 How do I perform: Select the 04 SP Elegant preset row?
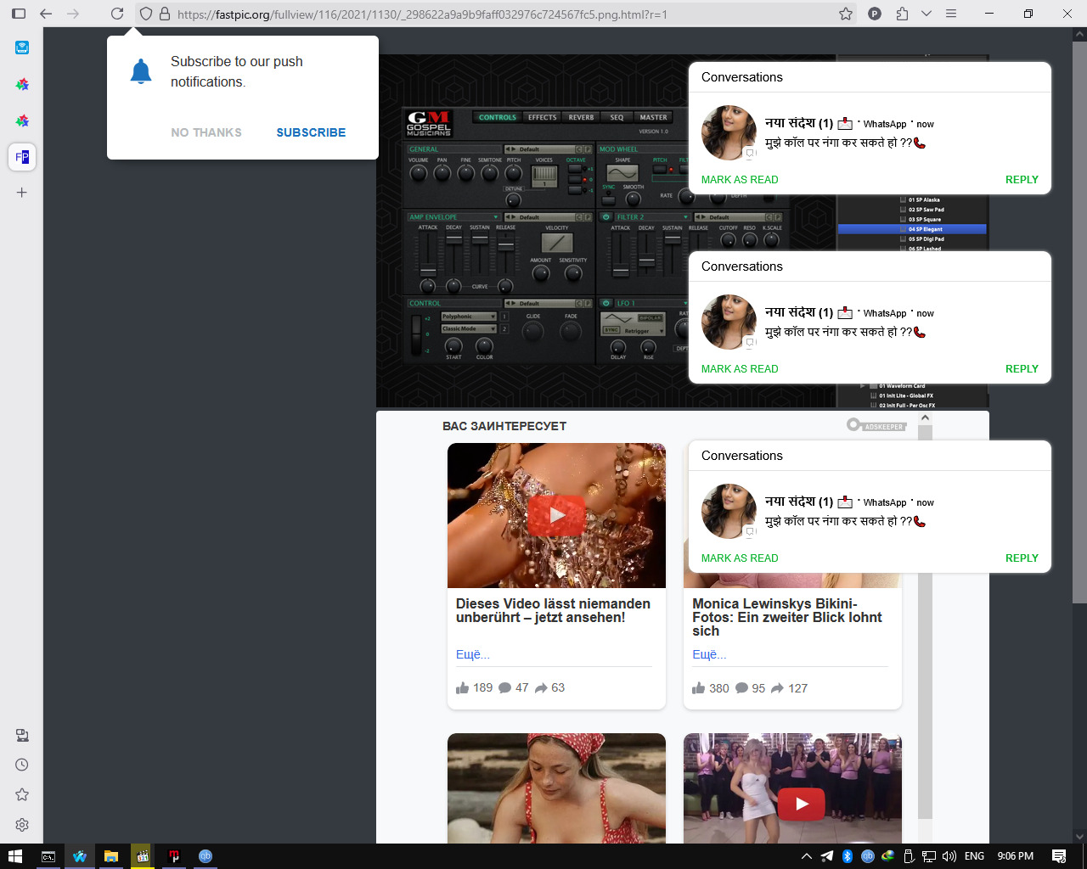(x=912, y=229)
